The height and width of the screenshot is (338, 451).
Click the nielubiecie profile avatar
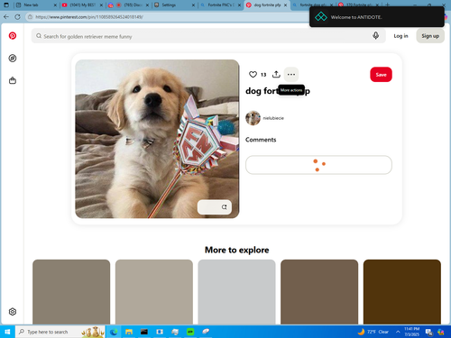pyautogui.click(x=253, y=118)
